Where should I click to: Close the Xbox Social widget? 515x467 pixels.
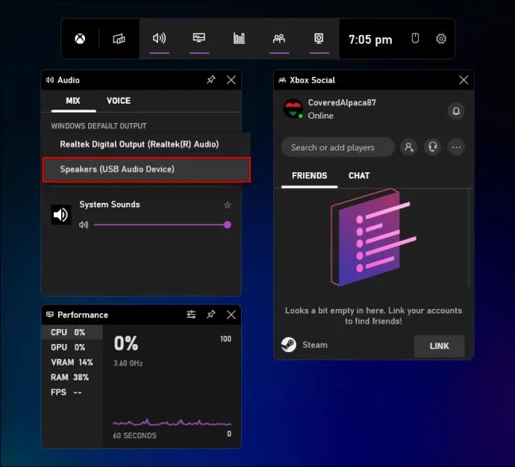pos(463,80)
